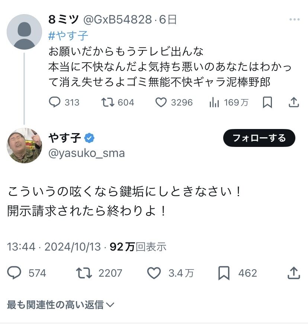Open the 8ミツ default avatar

(x=24, y=32)
